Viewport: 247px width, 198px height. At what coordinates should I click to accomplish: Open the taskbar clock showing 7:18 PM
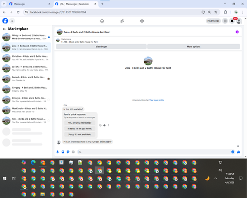[230, 178]
